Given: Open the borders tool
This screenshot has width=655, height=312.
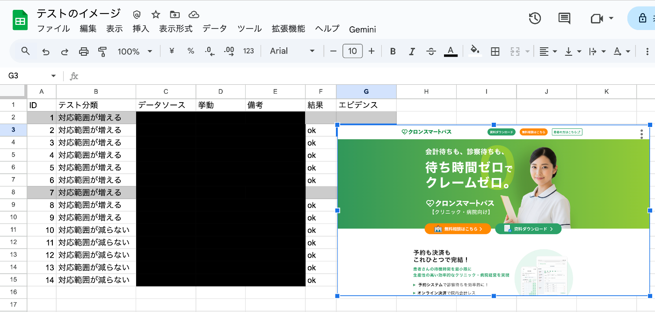Looking at the screenshot, I should [x=495, y=52].
